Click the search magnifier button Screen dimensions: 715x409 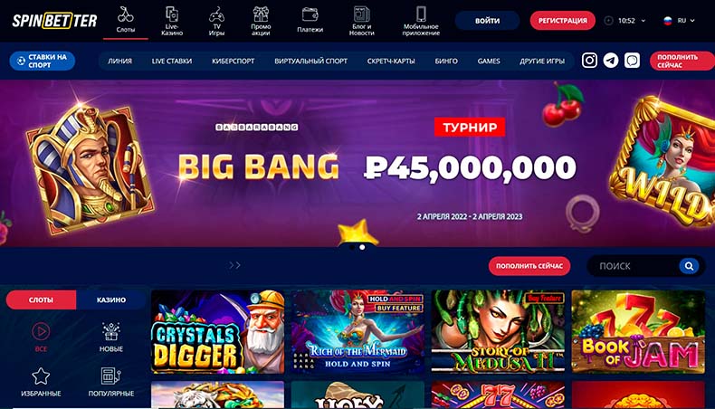coord(689,266)
